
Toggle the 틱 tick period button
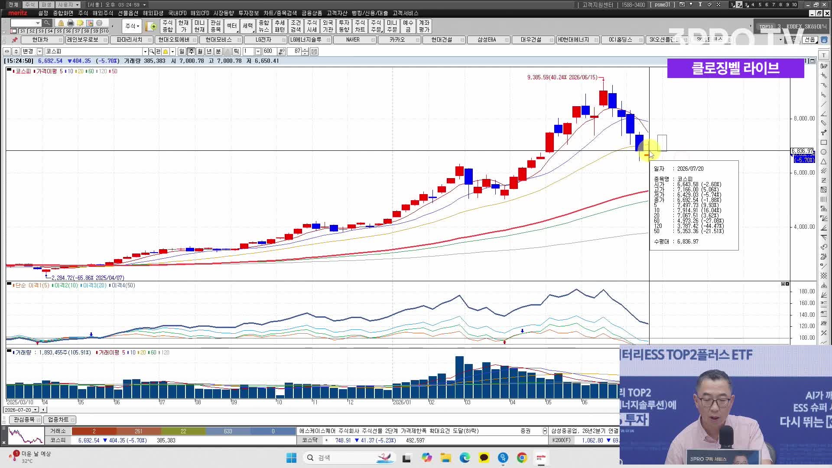pyautogui.click(x=237, y=51)
